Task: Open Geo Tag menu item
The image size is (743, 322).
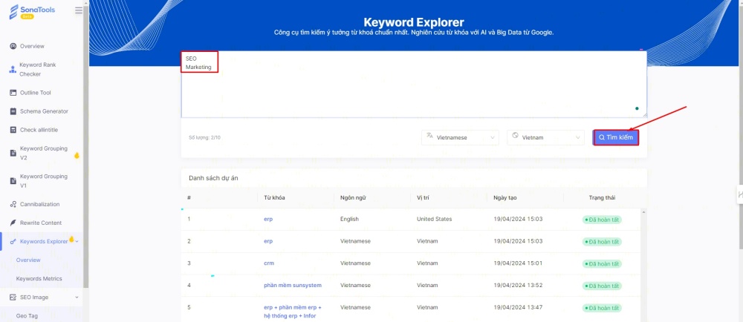Action: pyautogui.click(x=27, y=315)
